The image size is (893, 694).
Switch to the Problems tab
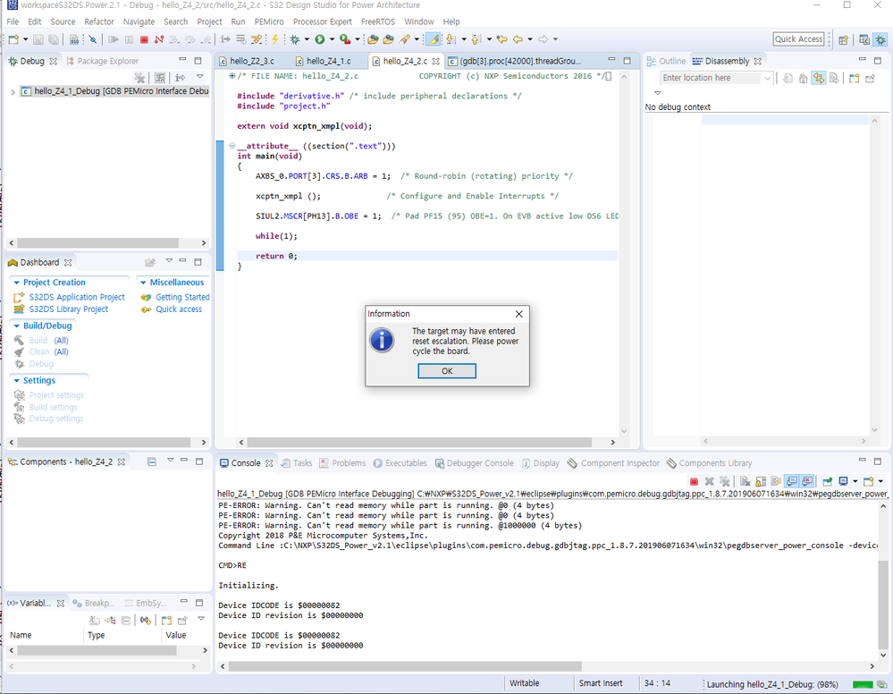coord(342,463)
